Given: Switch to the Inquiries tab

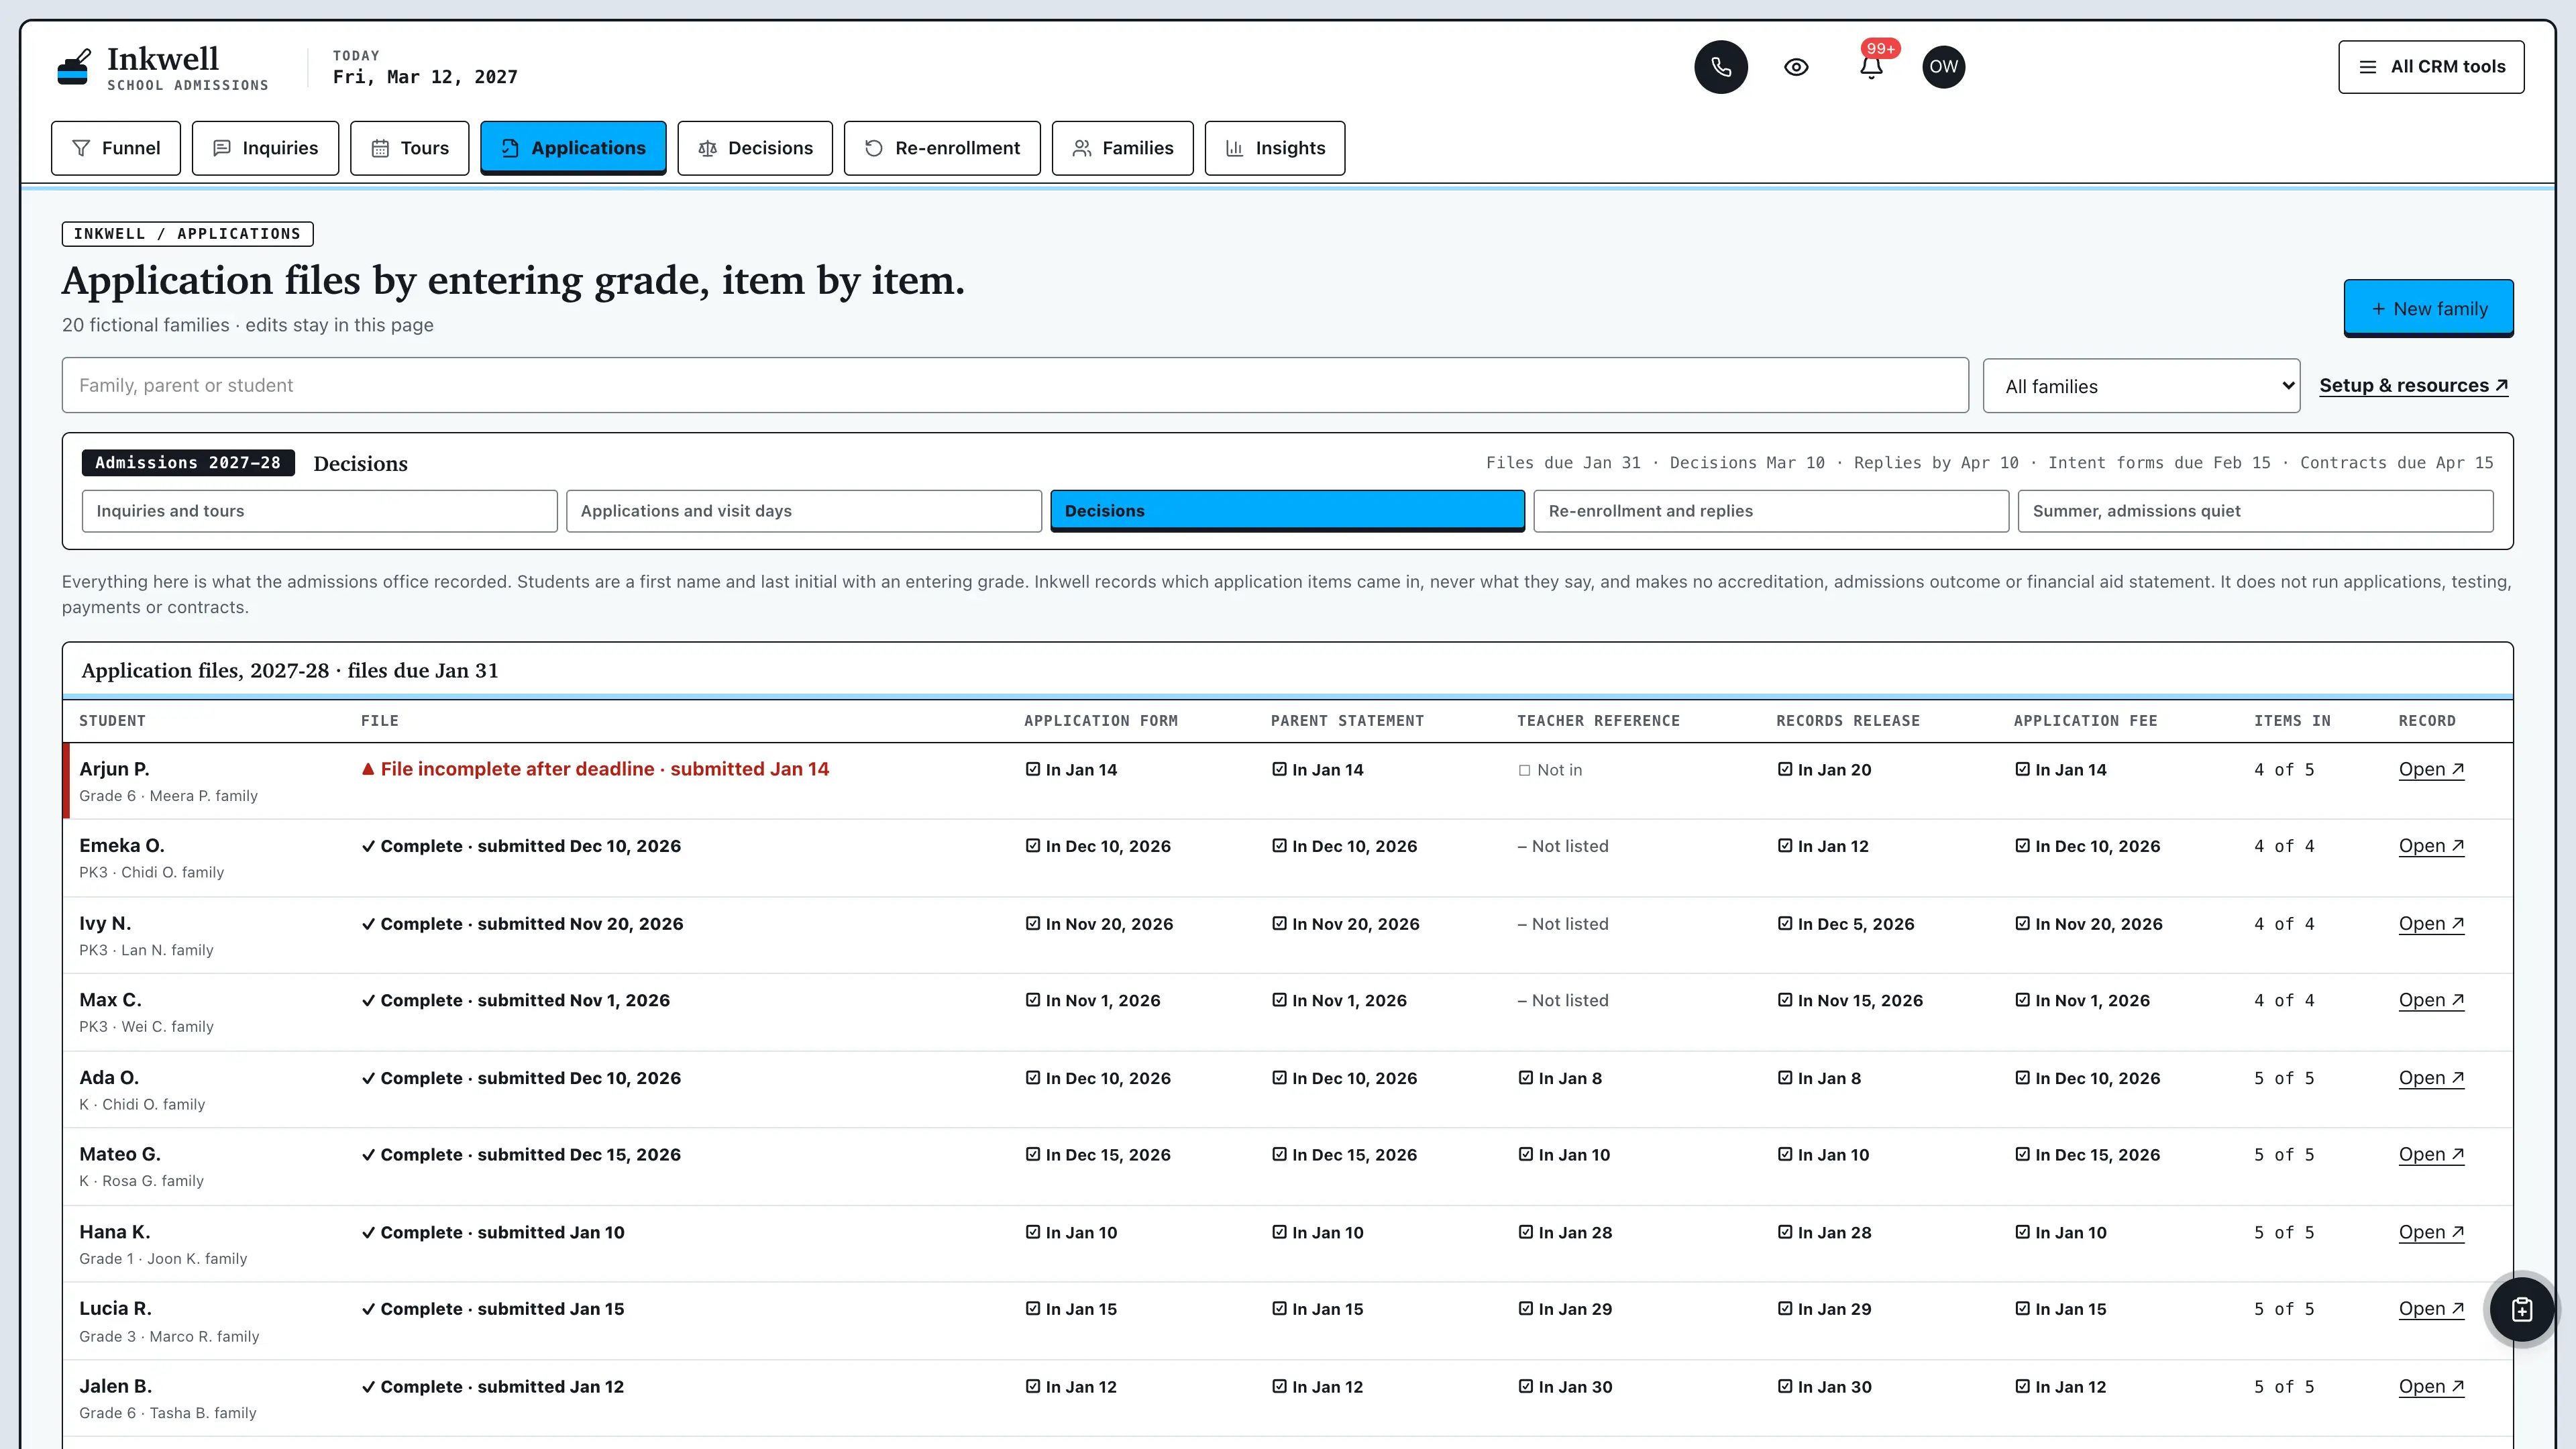Looking at the screenshot, I should (x=265, y=148).
